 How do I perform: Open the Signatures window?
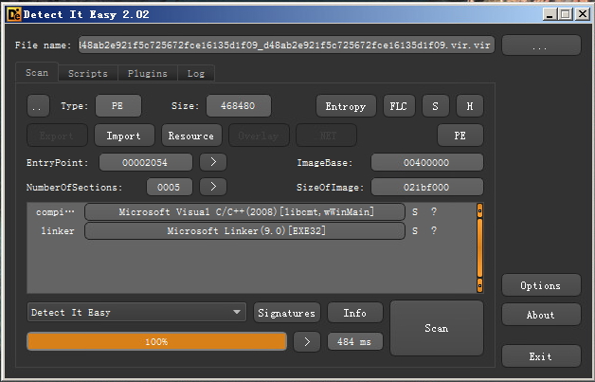(x=286, y=313)
